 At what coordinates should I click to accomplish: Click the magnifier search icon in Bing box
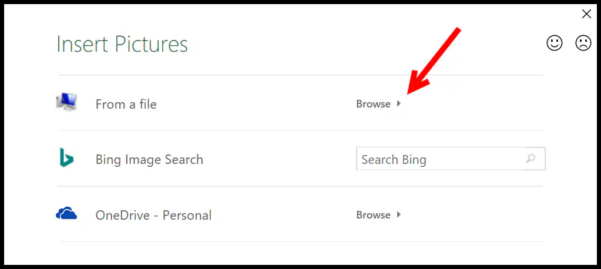531,158
